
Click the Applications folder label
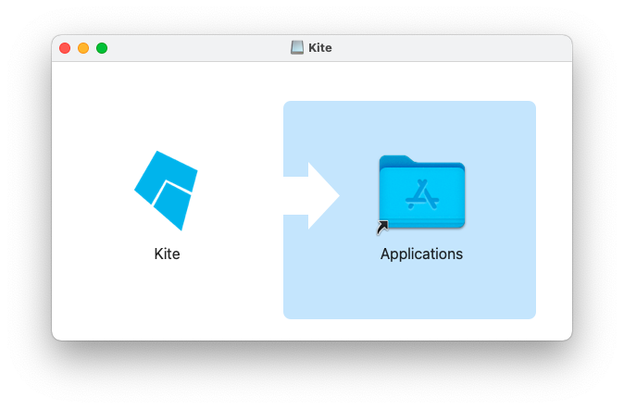pos(421,254)
